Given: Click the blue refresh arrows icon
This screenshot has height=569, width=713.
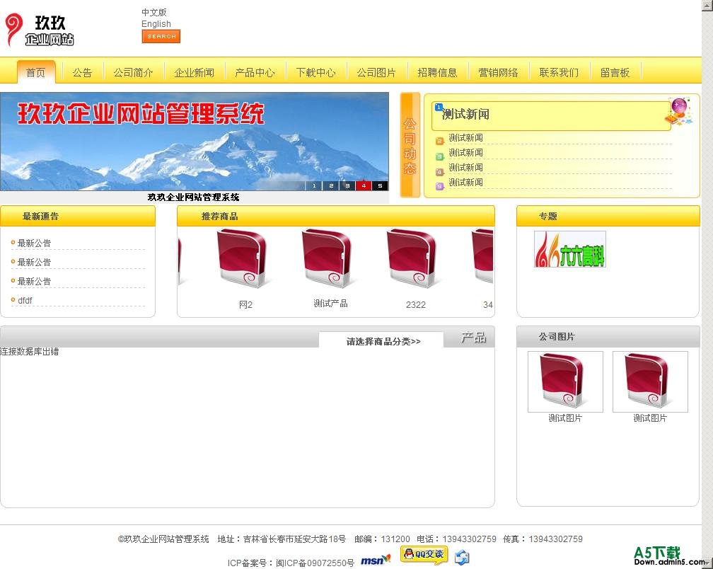Looking at the screenshot, I should (x=462, y=557).
